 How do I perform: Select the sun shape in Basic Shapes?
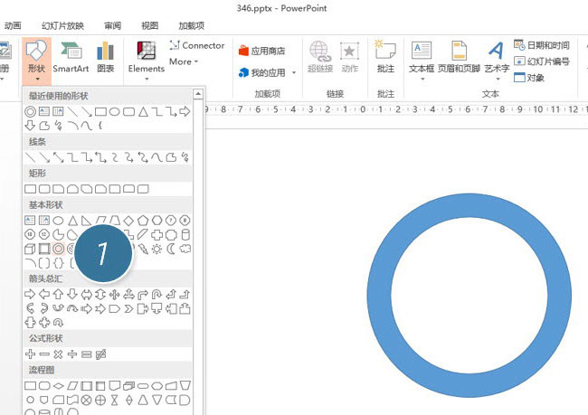pos(158,249)
